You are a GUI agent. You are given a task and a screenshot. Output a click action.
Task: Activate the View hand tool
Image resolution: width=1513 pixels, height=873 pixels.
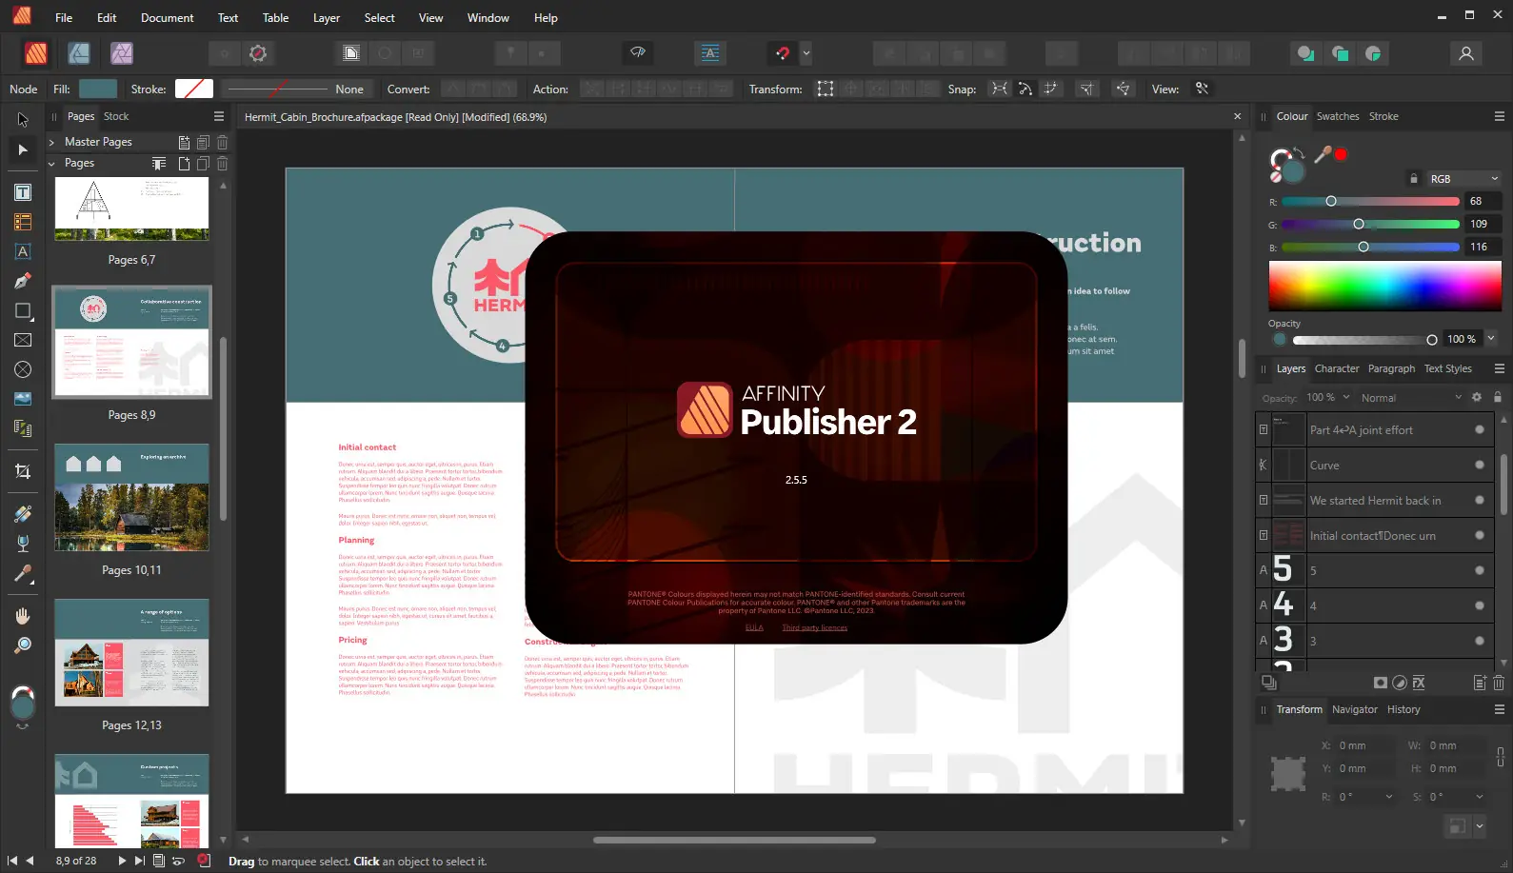(x=23, y=616)
